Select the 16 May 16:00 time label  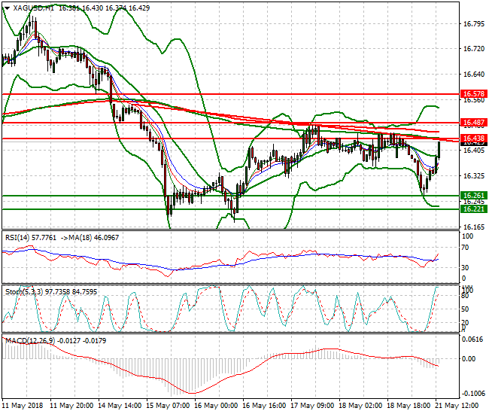click(264, 406)
